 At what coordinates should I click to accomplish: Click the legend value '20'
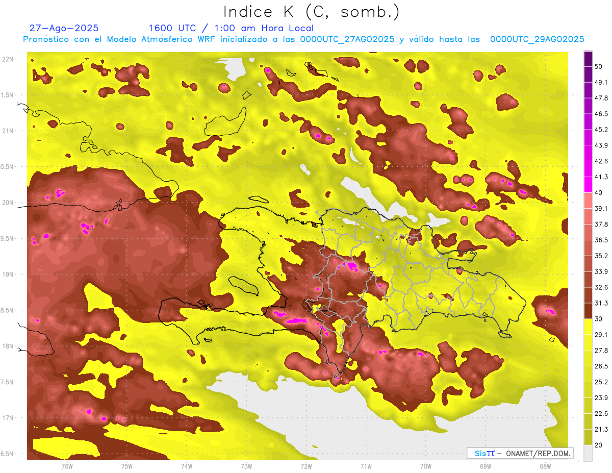(x=599, y=445)
